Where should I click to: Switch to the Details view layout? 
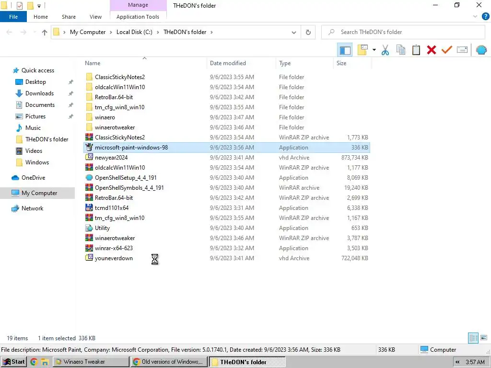pyautogui.click(x=473, y=338)
